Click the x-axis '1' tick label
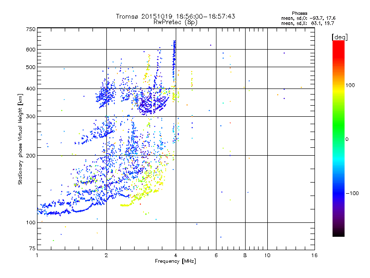 37,255
